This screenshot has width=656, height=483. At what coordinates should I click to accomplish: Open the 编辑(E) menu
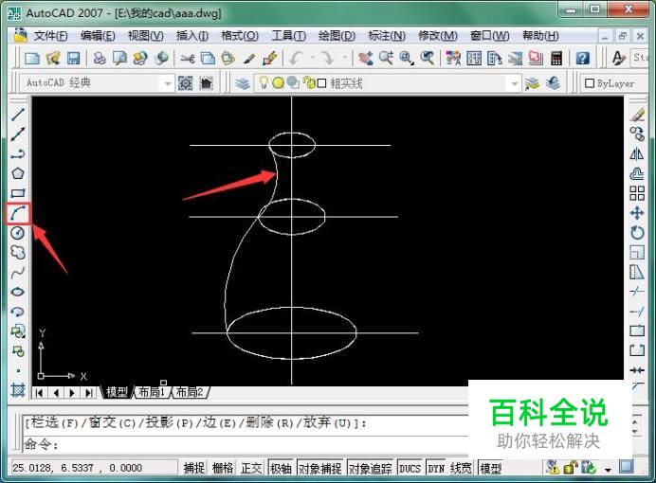pos(98,36)
